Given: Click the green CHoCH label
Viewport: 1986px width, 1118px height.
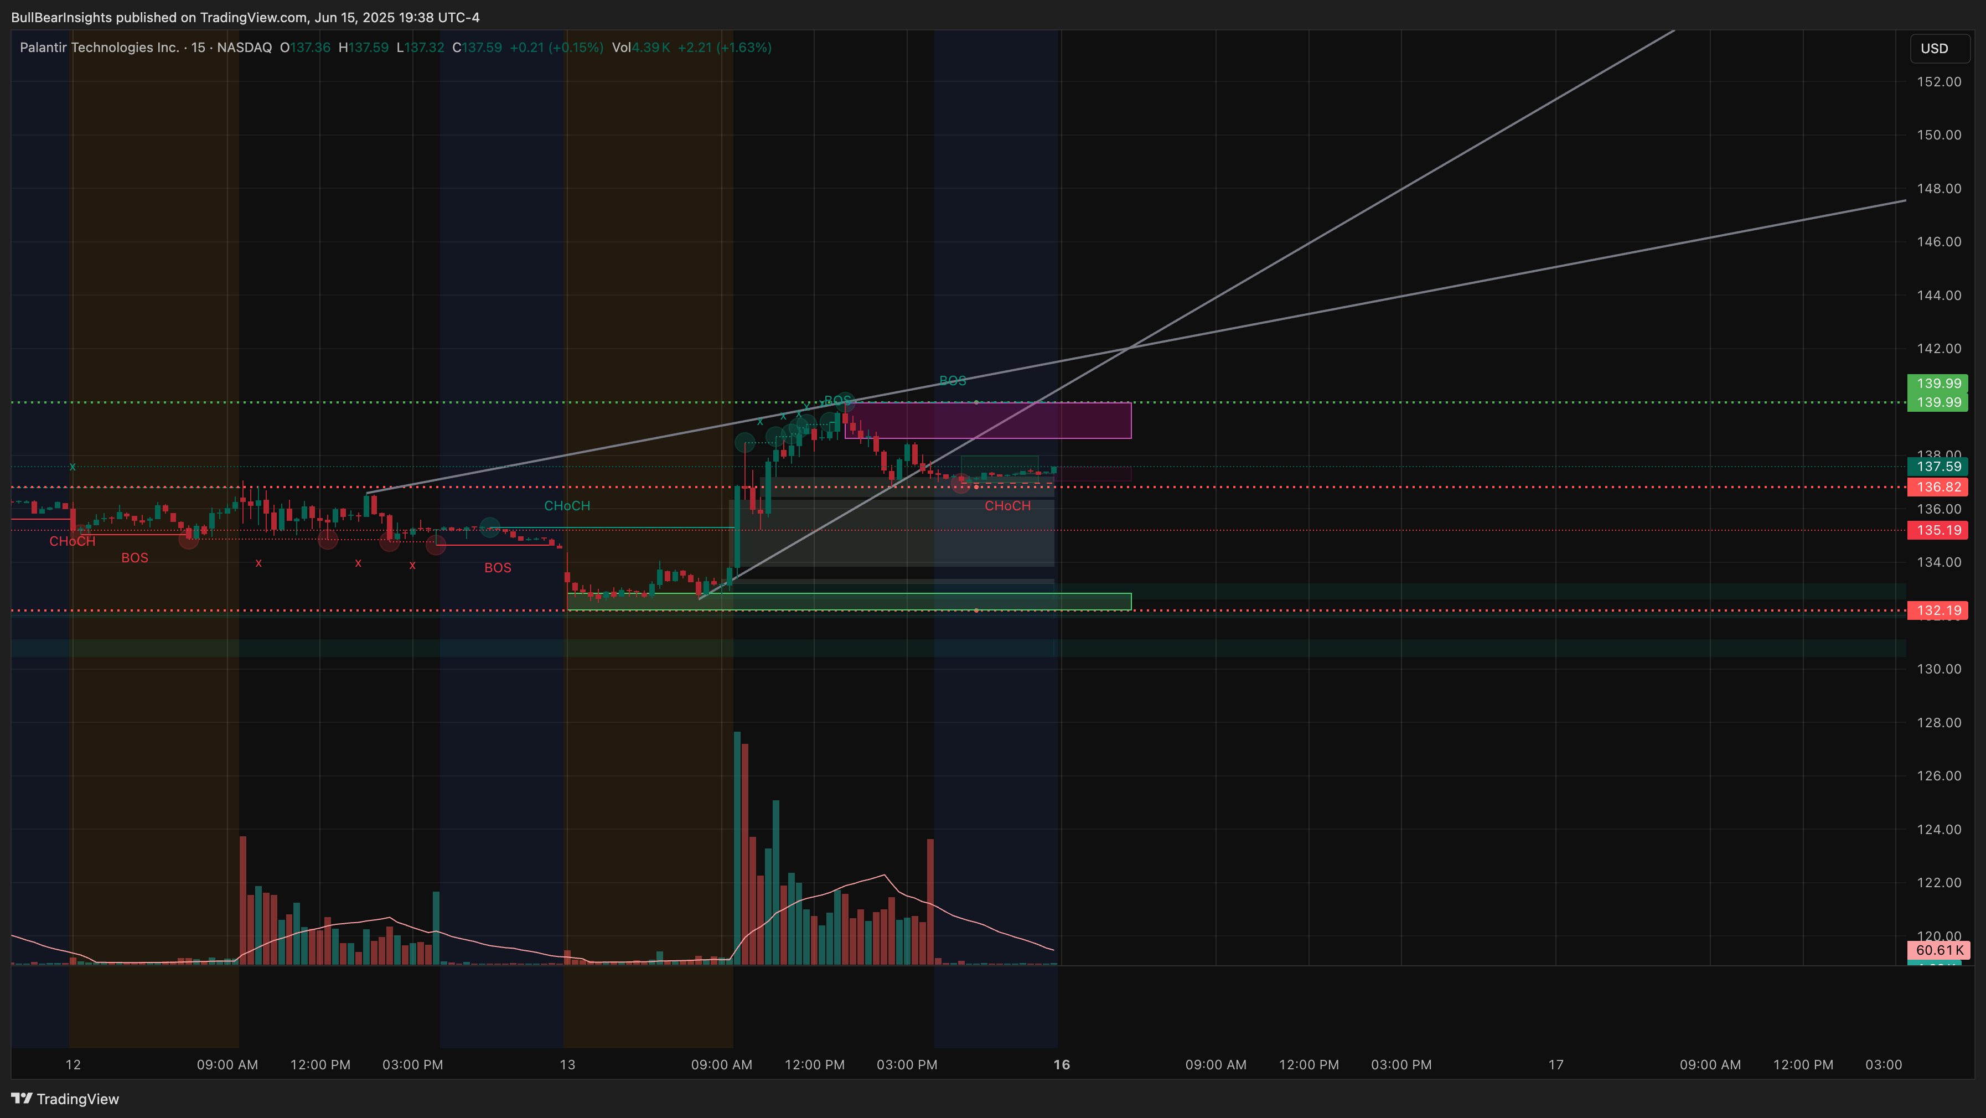Looking at the screenshot, I should pyautogui.click(x=567, y=506).
